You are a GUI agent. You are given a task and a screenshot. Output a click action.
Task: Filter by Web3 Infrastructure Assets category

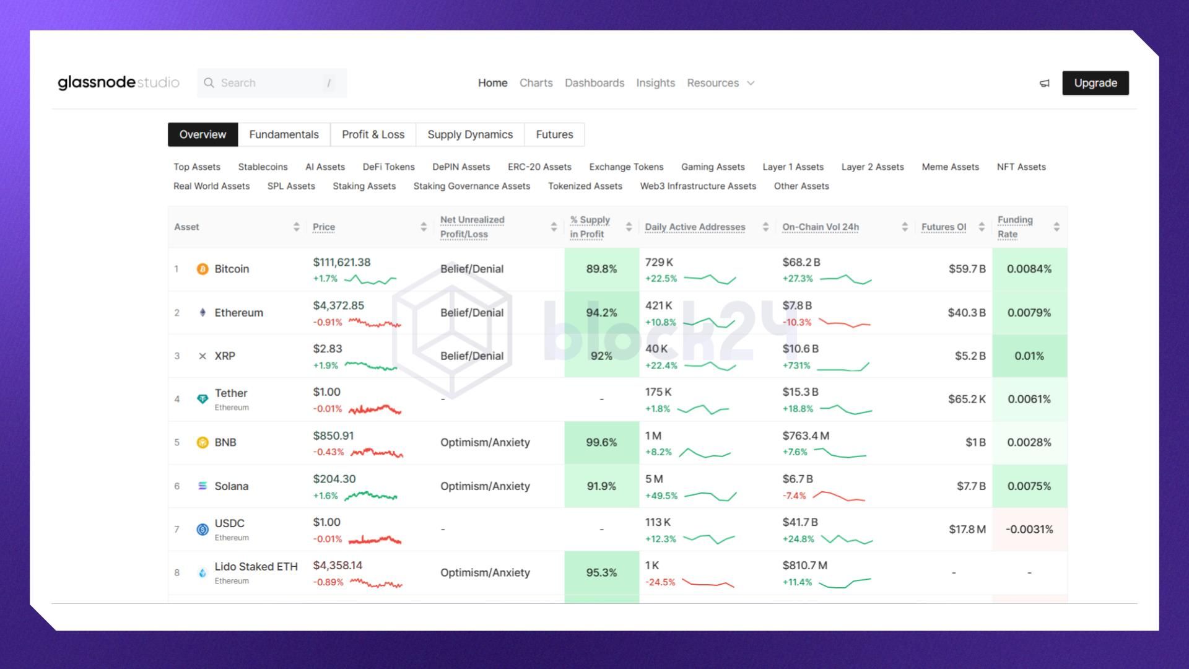click(x=698, y=186)
